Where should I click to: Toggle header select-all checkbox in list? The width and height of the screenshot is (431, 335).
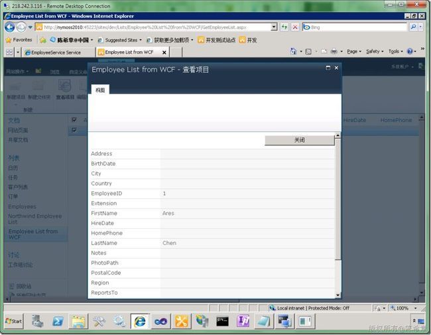74,119
